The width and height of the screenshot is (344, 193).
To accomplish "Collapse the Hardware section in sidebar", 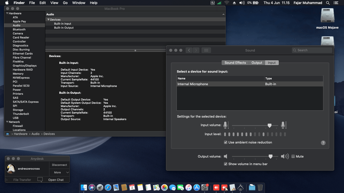I will tap(7, 13).
